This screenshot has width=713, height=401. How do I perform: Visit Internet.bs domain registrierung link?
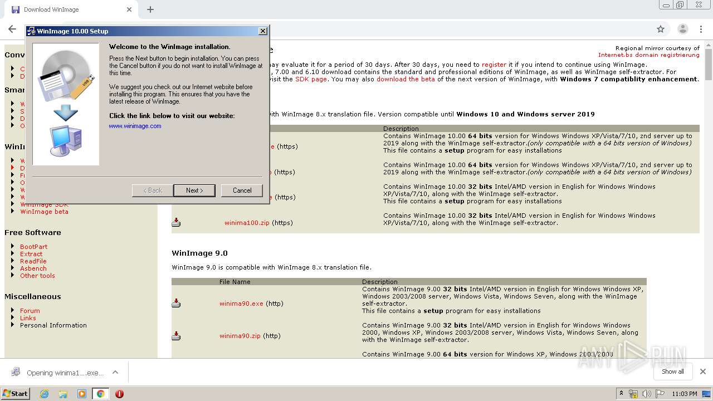(649, 55)
